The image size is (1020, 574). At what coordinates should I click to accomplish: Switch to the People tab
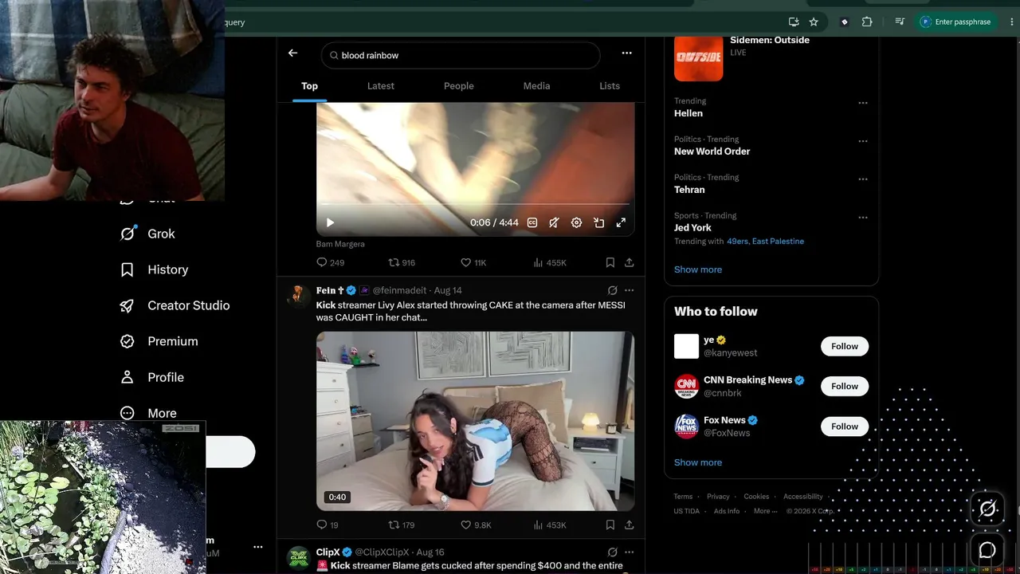459,86
